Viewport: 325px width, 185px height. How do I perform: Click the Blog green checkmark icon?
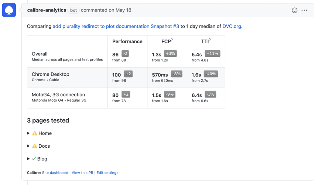(x=34, y=159)
